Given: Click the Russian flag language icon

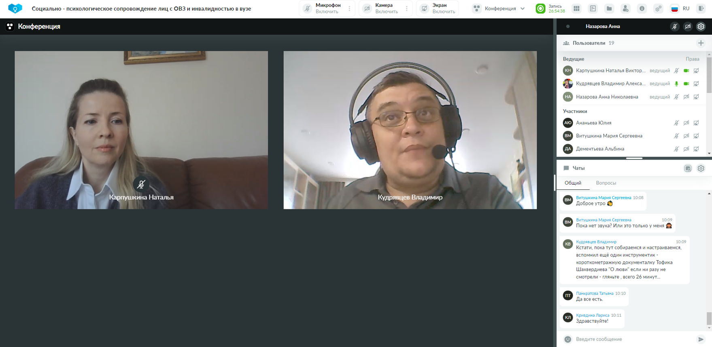Looking at the screenshot, I should pyautogui.click(x=675, y=8).
